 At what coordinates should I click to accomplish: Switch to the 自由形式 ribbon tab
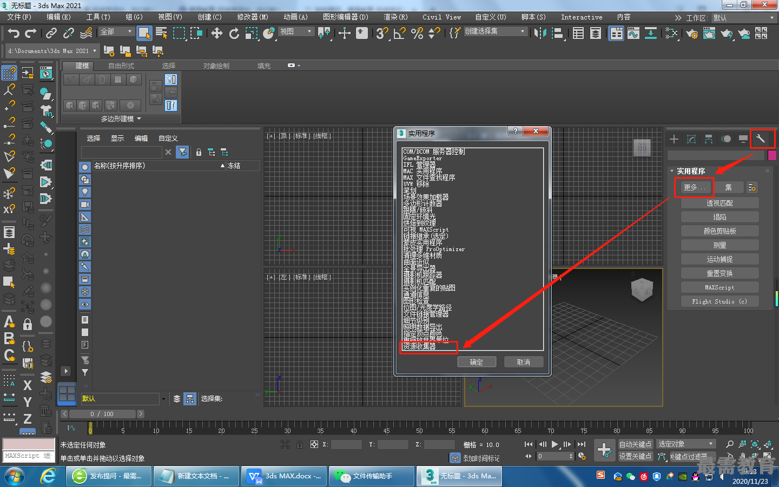121,66
